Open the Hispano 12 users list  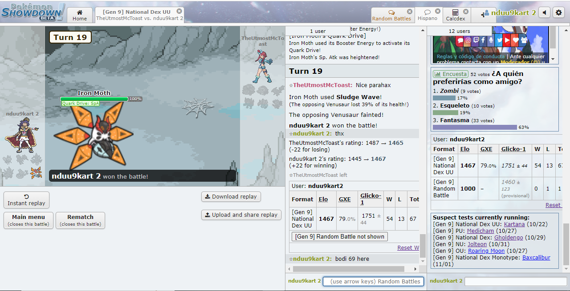(x=460, y=31)
